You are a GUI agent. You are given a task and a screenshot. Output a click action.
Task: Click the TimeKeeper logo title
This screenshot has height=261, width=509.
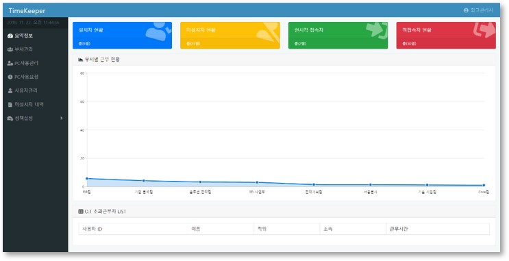[x=27, y=11]
